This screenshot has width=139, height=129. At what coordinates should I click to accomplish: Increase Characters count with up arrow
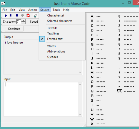[x=23, y=21]
